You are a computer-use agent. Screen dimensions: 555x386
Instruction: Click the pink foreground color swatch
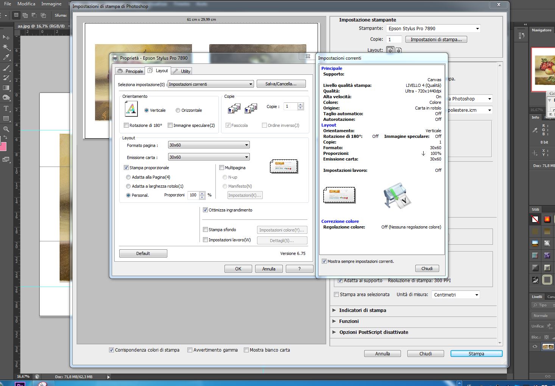pyautogui.click(x=3, y=147)
